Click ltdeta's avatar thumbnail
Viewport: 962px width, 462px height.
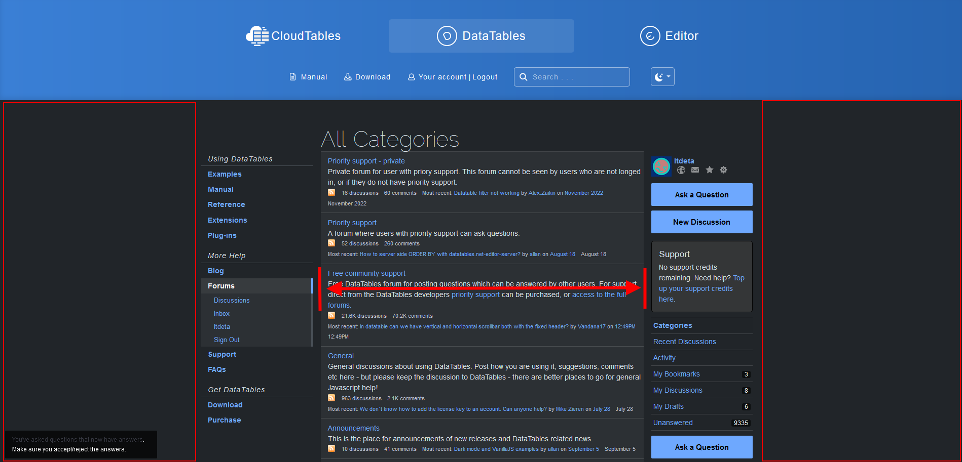661,166
